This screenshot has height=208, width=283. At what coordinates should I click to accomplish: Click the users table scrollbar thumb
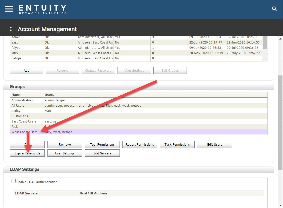tap(265, 43)
